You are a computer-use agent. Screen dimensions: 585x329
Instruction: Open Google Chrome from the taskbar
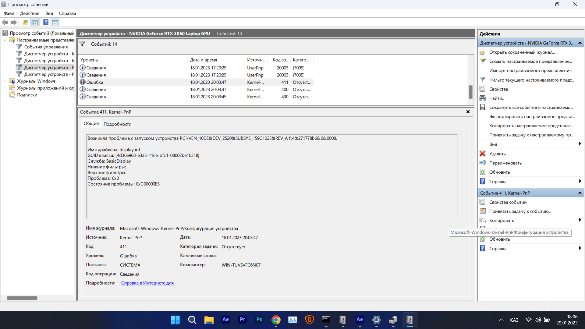pos(276,320)
